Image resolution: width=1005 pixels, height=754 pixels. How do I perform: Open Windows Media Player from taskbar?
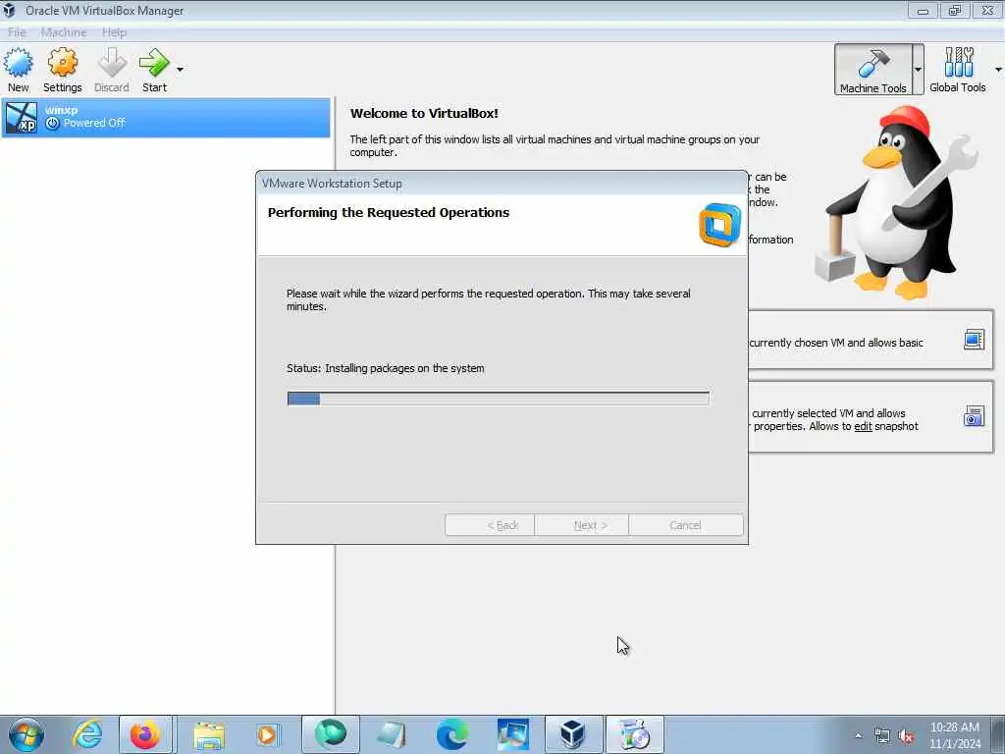point(267,734)
